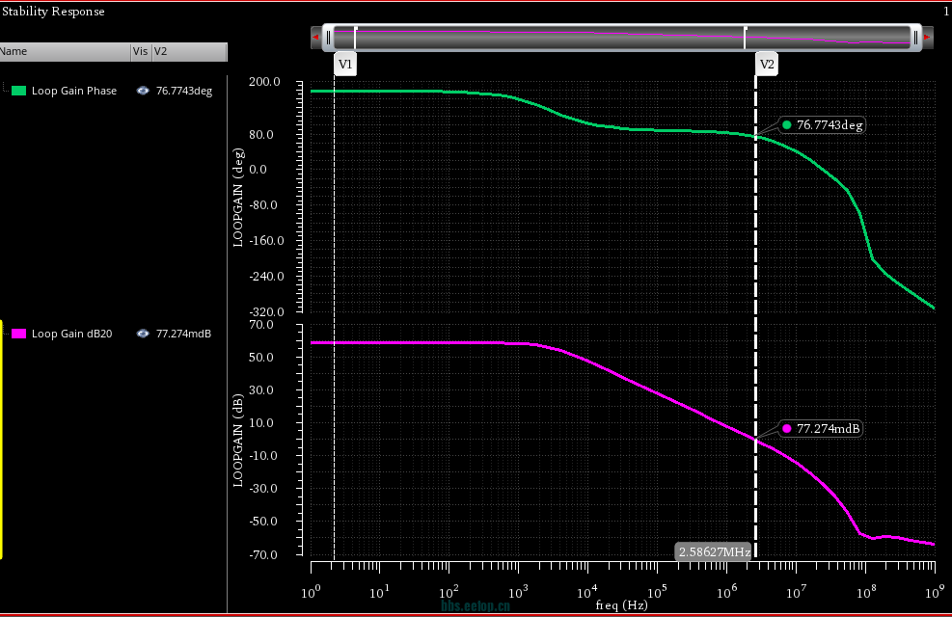
Task: Click the right red arrow of zoom bar
Action: [927, 38]
